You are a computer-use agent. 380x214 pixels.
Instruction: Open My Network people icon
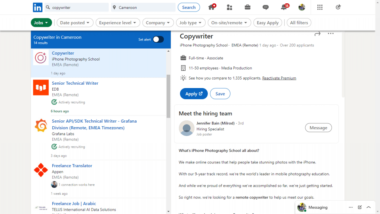(229, 7)
